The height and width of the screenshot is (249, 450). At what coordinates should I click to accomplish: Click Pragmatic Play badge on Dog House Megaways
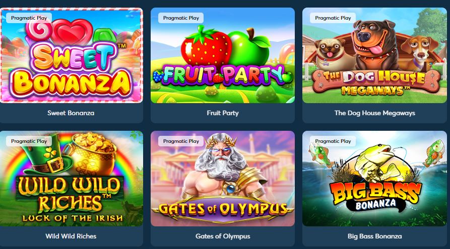tap(333, 18)
